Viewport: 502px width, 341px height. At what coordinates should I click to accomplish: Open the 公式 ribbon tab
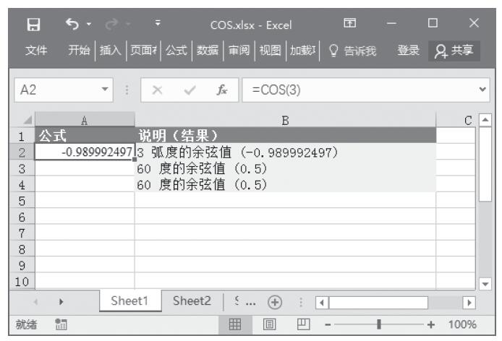pos(176,50)
